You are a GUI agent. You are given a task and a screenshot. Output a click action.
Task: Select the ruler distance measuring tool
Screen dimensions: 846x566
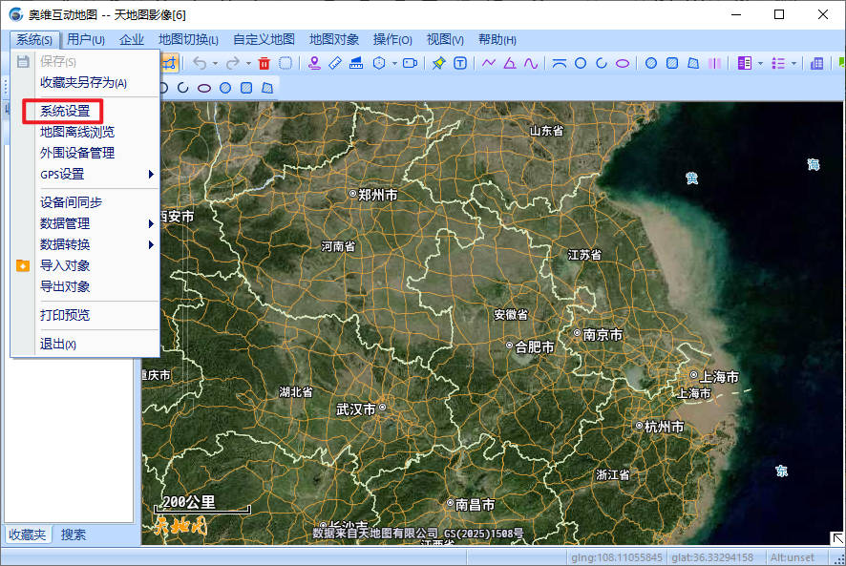pyautogui.click(x=335, y=63)
